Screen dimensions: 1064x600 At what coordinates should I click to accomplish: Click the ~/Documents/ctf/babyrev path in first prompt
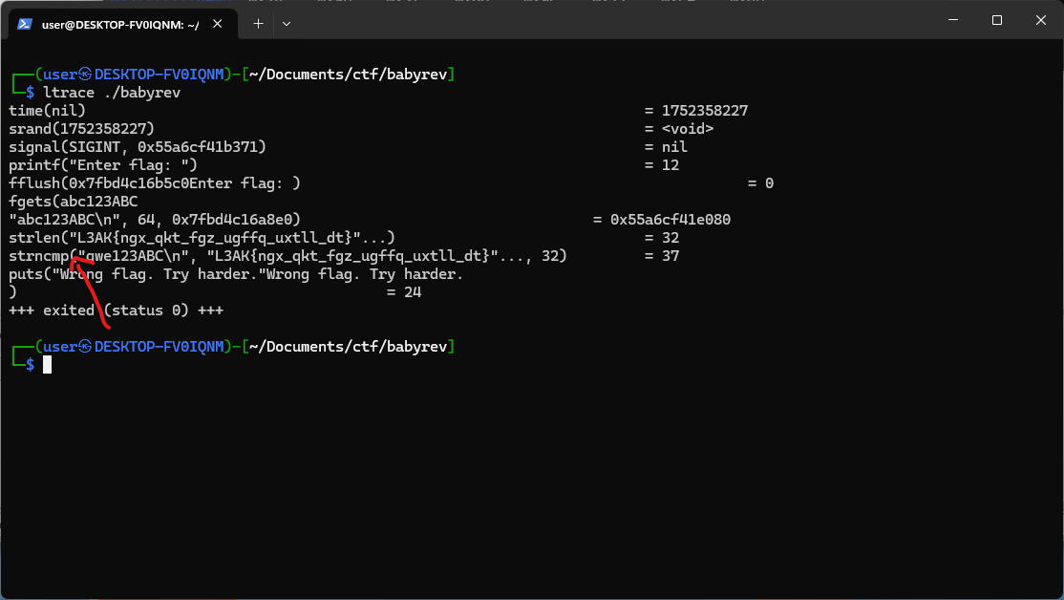[348, 75]
